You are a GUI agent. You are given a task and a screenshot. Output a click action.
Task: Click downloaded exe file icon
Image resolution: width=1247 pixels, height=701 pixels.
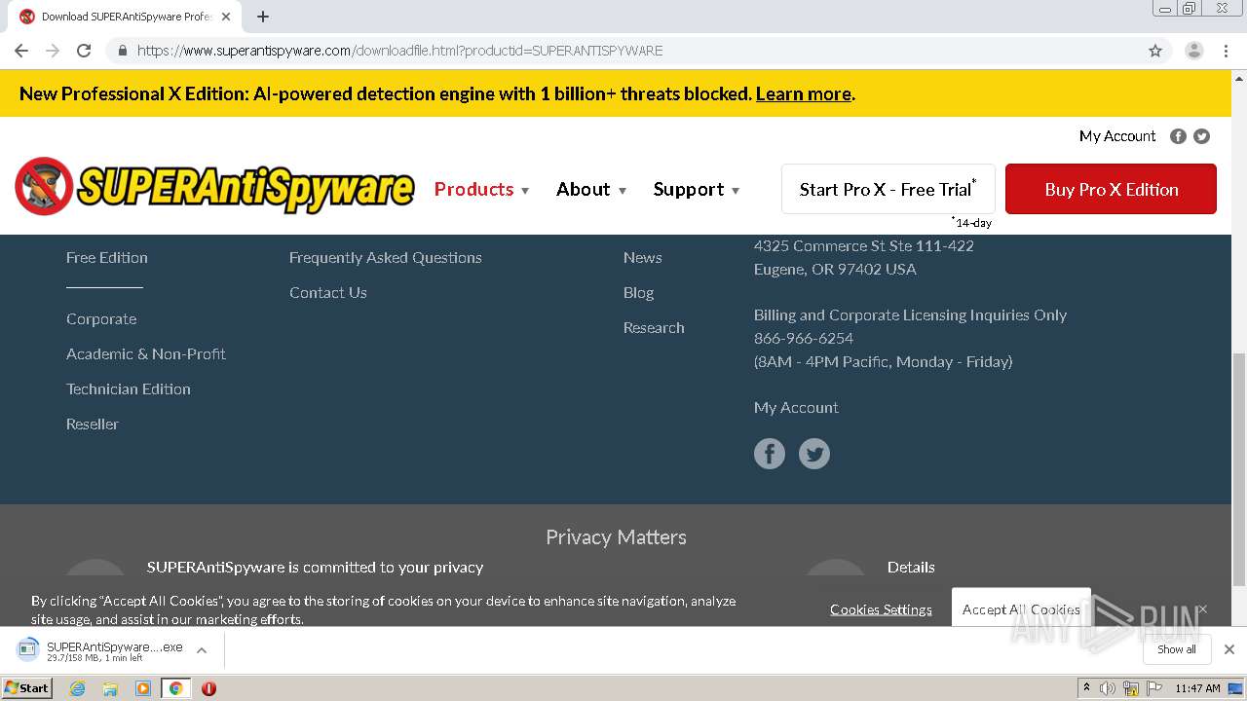click(28, 649)
